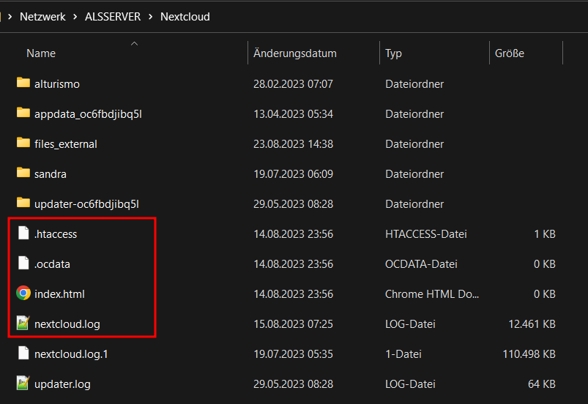Click the nextcloud.log.1 file icon

tap(23, 353)
